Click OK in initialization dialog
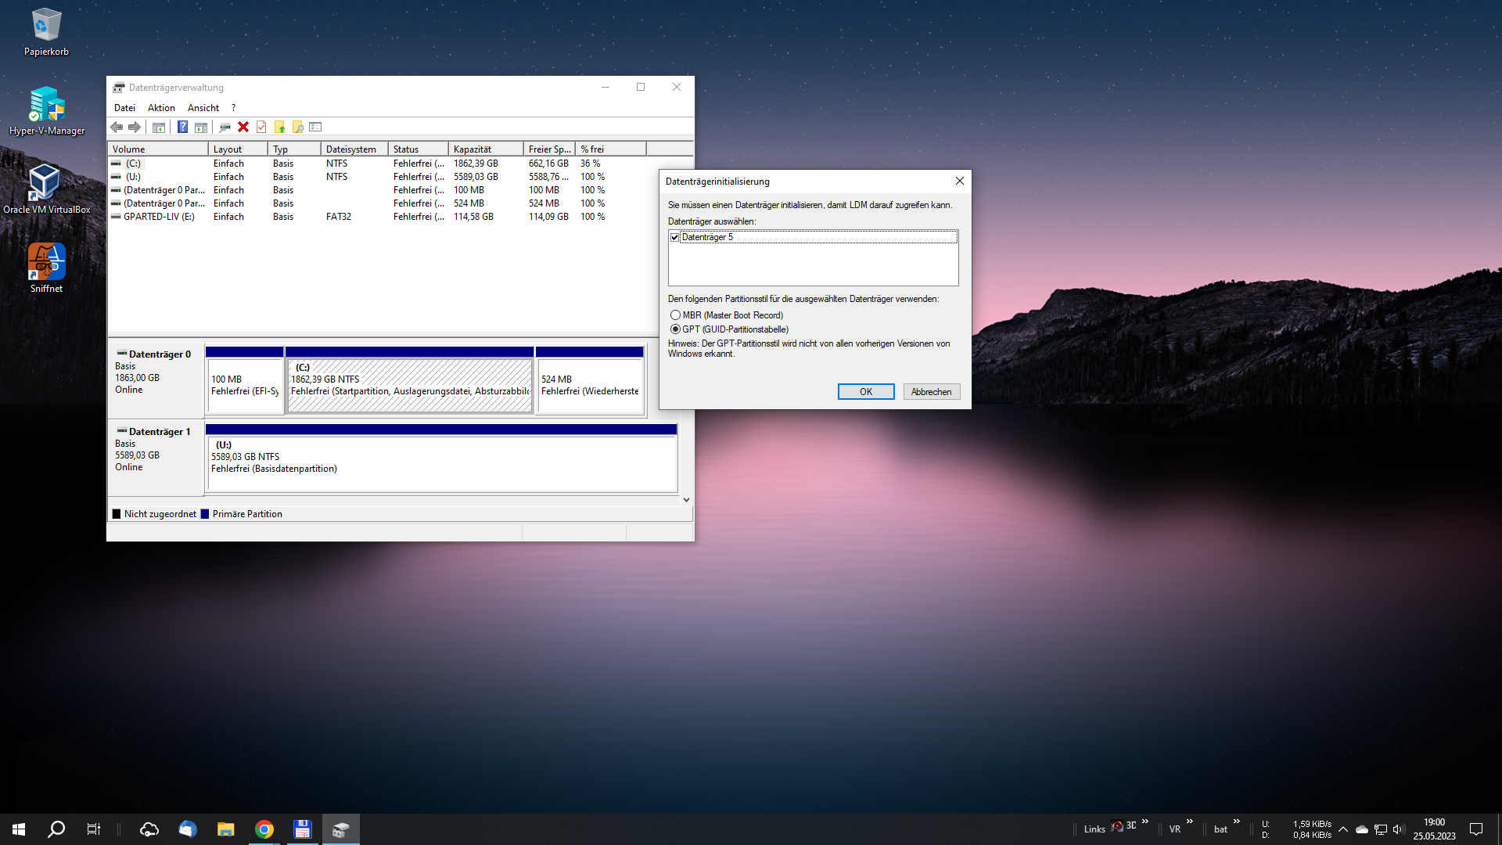This screenshot has height=845, width=1502. click(x=865, y=392)
